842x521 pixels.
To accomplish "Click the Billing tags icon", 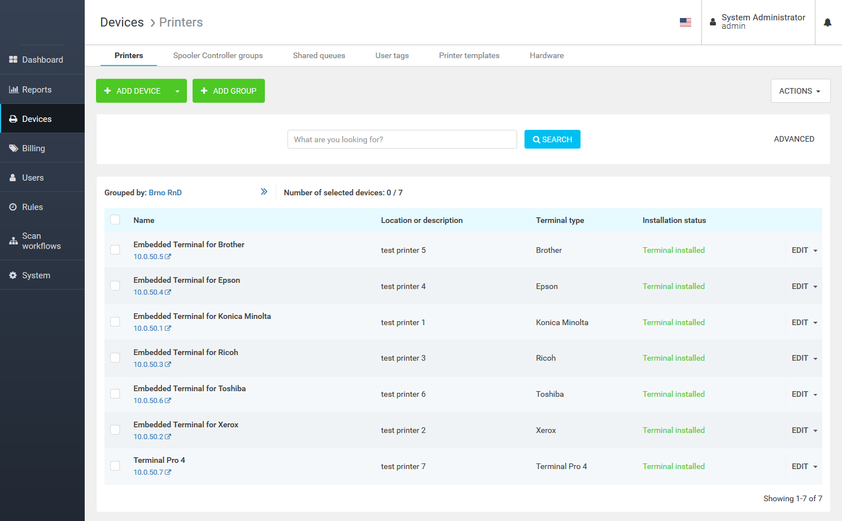I will [14, 148].
